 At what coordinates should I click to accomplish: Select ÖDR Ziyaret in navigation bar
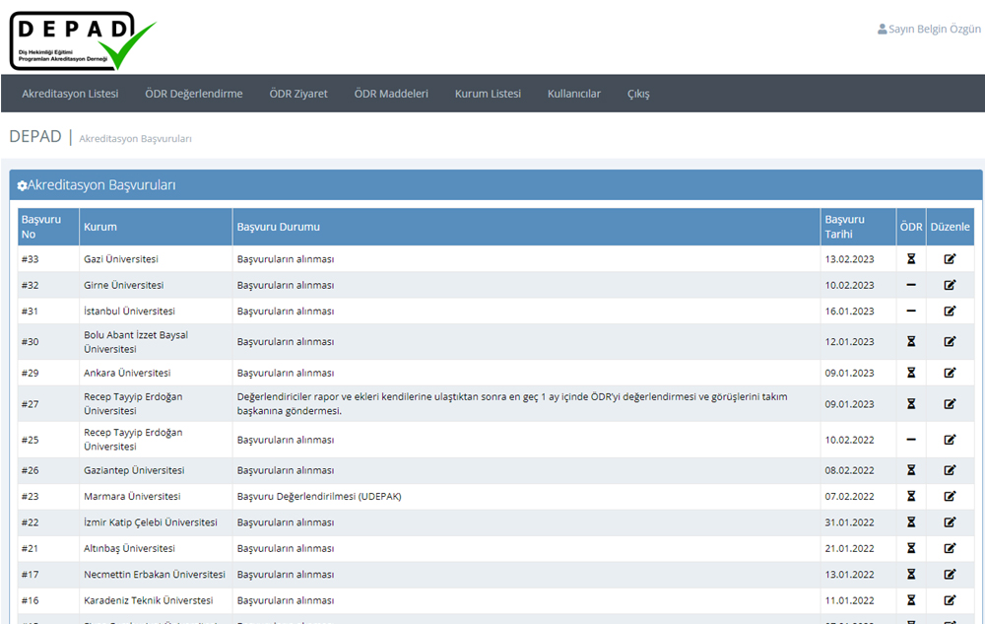tap(298, 94)
